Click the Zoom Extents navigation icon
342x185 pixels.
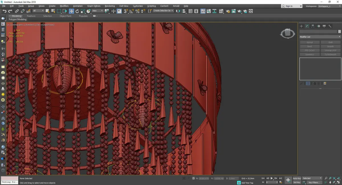[334, 178]
